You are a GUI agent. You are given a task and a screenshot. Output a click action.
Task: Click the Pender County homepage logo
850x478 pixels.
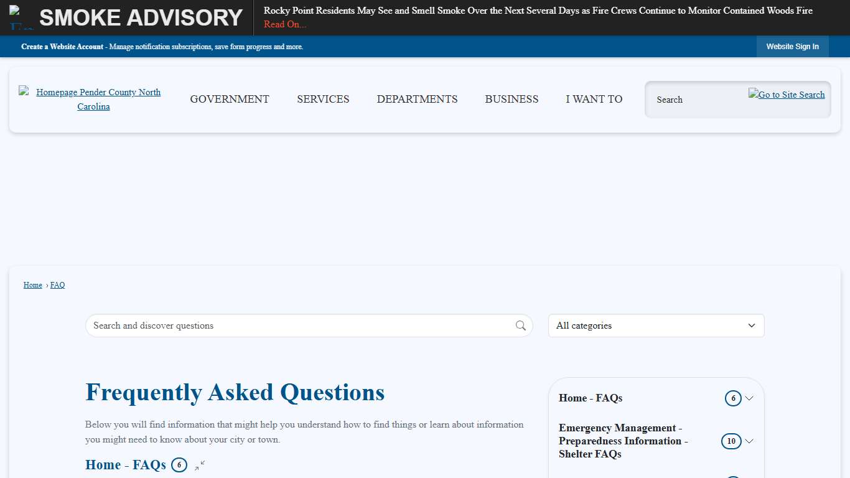93,99
